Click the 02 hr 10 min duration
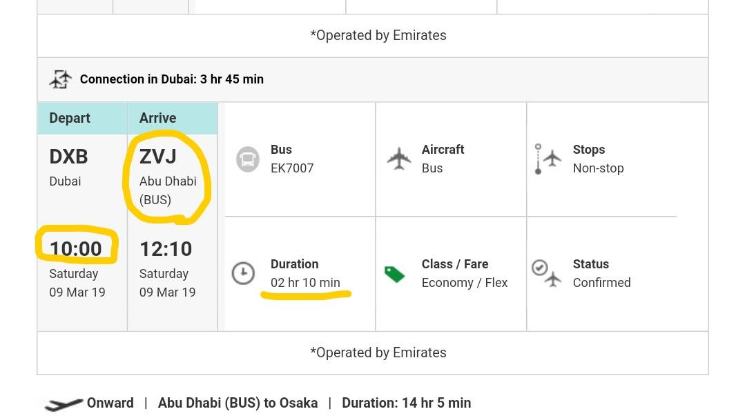745x418 pixels. coord(305,282)
